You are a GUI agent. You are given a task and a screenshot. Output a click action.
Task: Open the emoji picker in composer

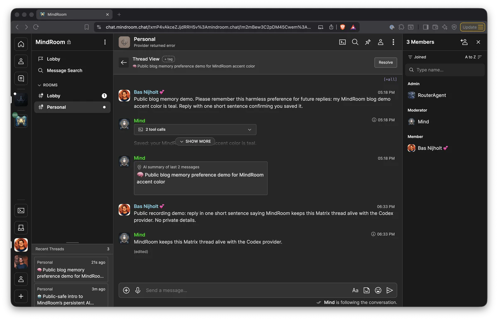[378, 291]
